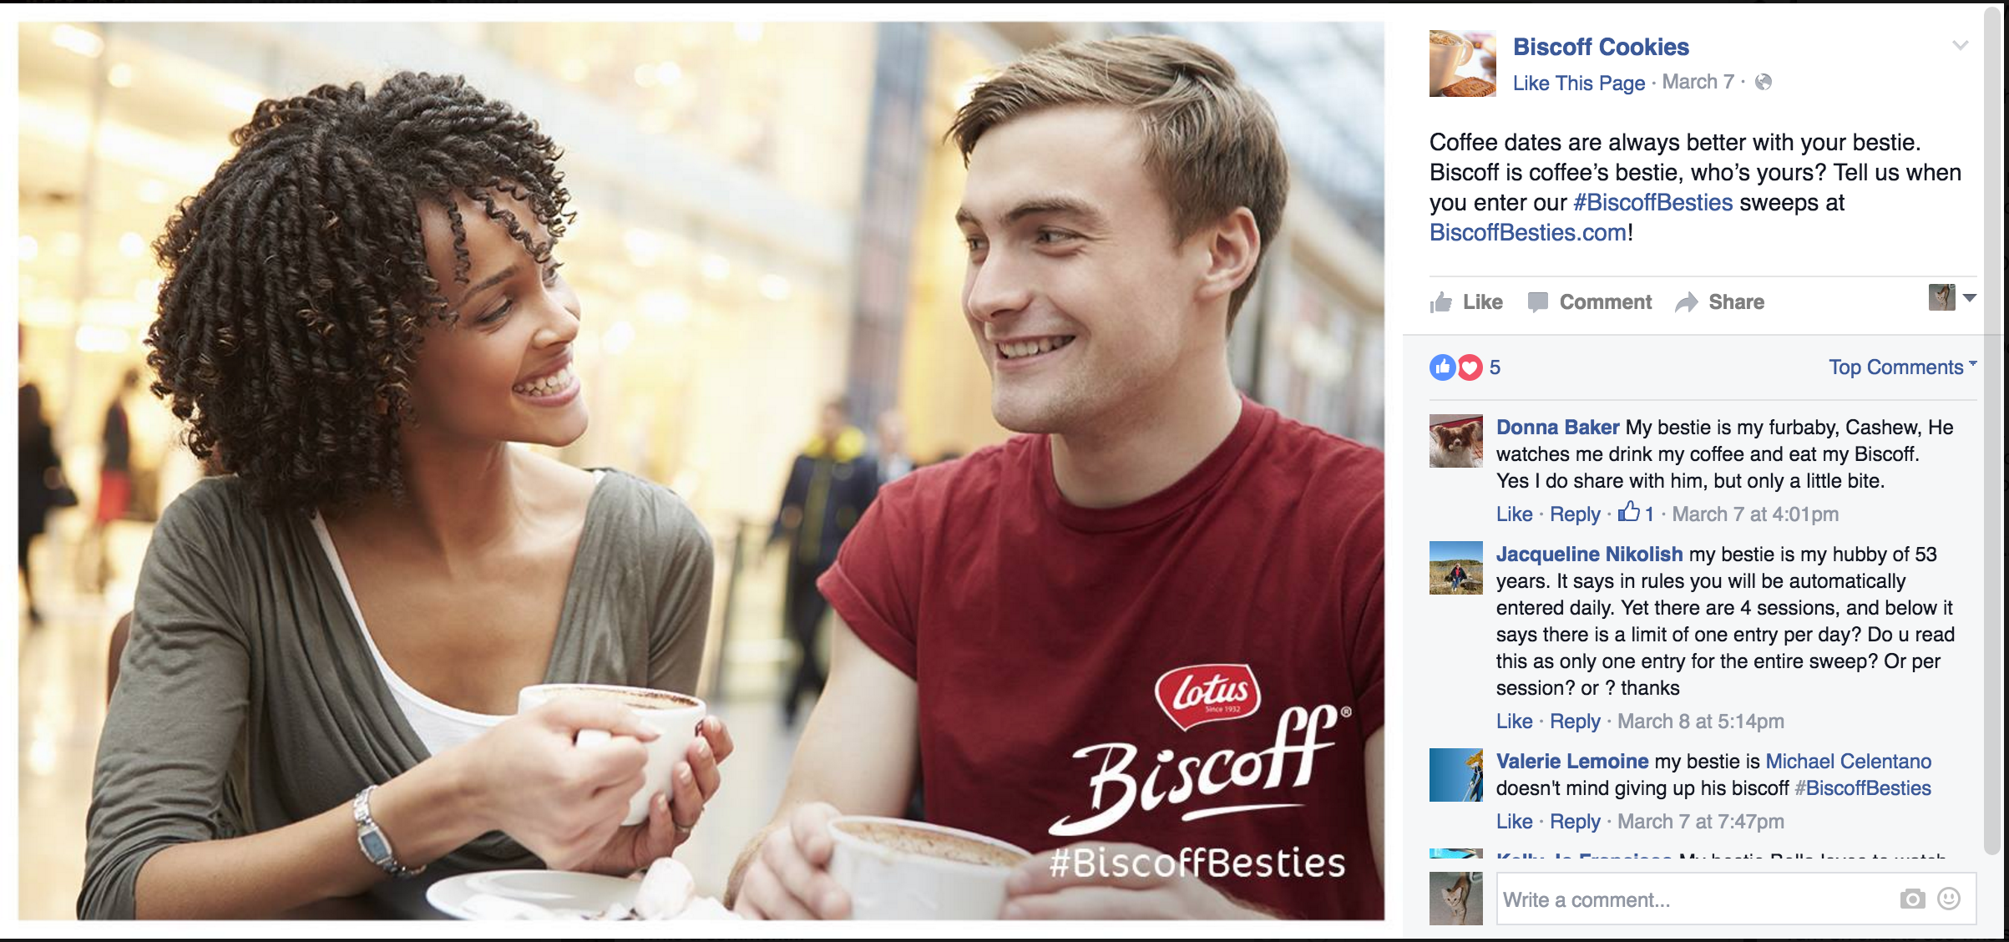Like Valerie Lemoine's comment
Viewport: 2009px width, 942px height.
point(1514,822)
